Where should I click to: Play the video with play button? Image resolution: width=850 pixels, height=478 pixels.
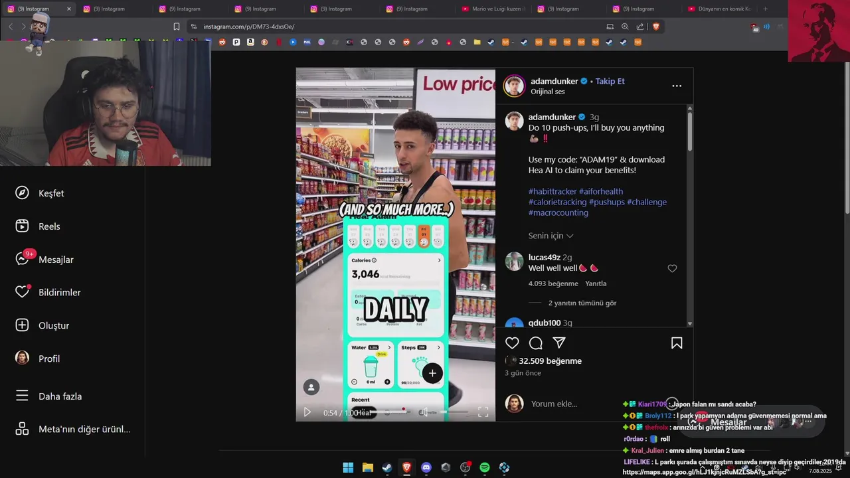coord(307,412)
